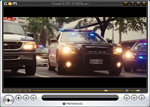Show the playlist with the list button
150x107 pixels.
(142, 98)
